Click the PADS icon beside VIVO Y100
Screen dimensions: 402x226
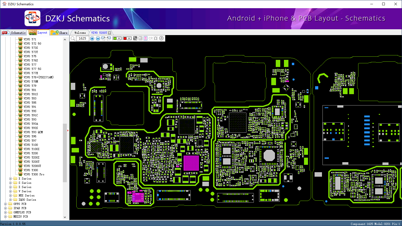point(20,145)
